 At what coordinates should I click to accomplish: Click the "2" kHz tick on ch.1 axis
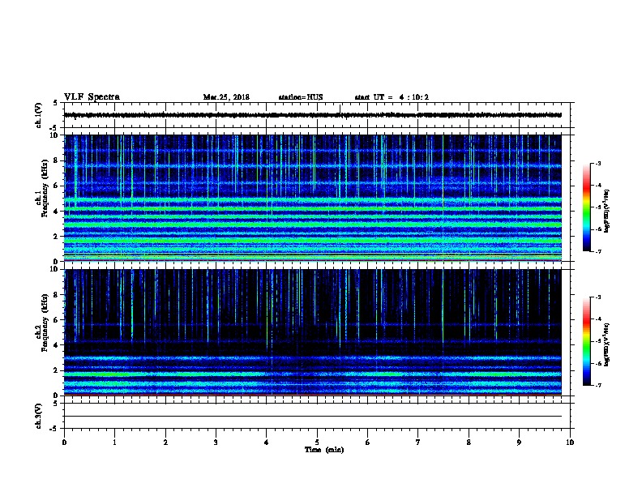pos(57,236)
